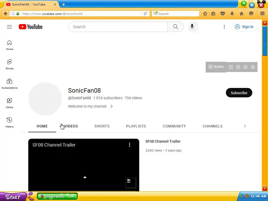Click the @SonicFan08 channel handle text
Screen dimensions: 268x201
pyautogui.click(x=80, y=98)
